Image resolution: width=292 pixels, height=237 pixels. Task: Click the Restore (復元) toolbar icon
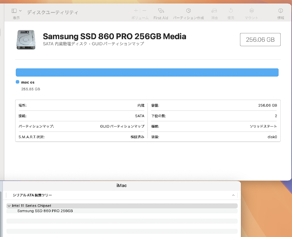[x=231, y=11]
